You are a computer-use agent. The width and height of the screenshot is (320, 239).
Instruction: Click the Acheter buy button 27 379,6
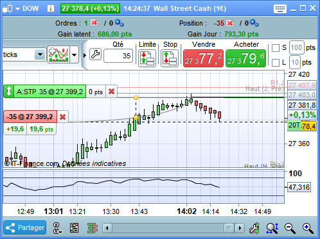[x=246, y=58]
